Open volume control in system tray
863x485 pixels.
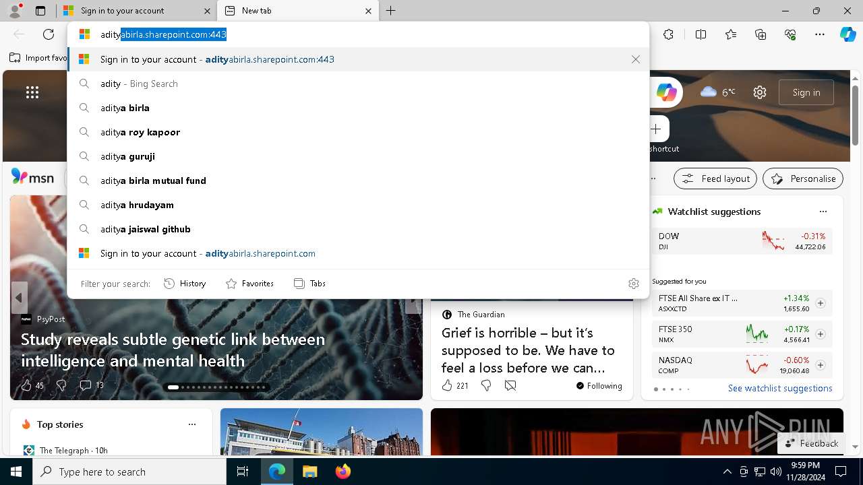[776, 472]
